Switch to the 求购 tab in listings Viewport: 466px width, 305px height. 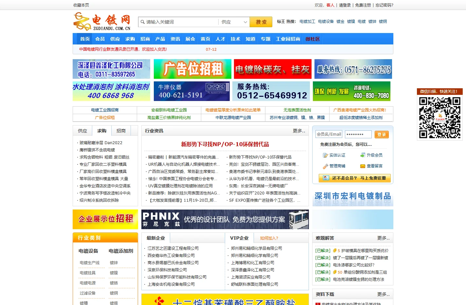click(x=102, y=131)
